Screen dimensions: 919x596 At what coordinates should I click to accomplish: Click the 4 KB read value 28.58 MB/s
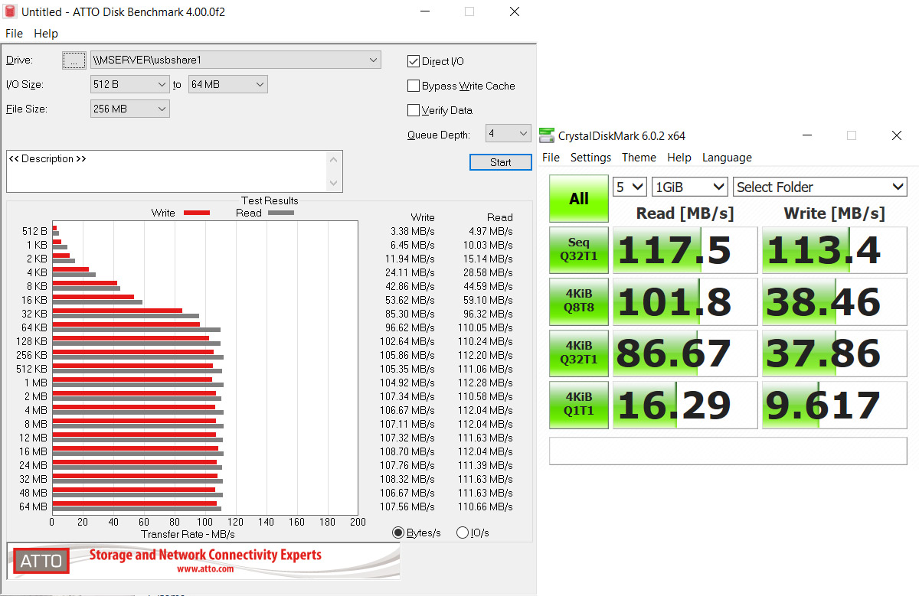(x=488, y=272)
